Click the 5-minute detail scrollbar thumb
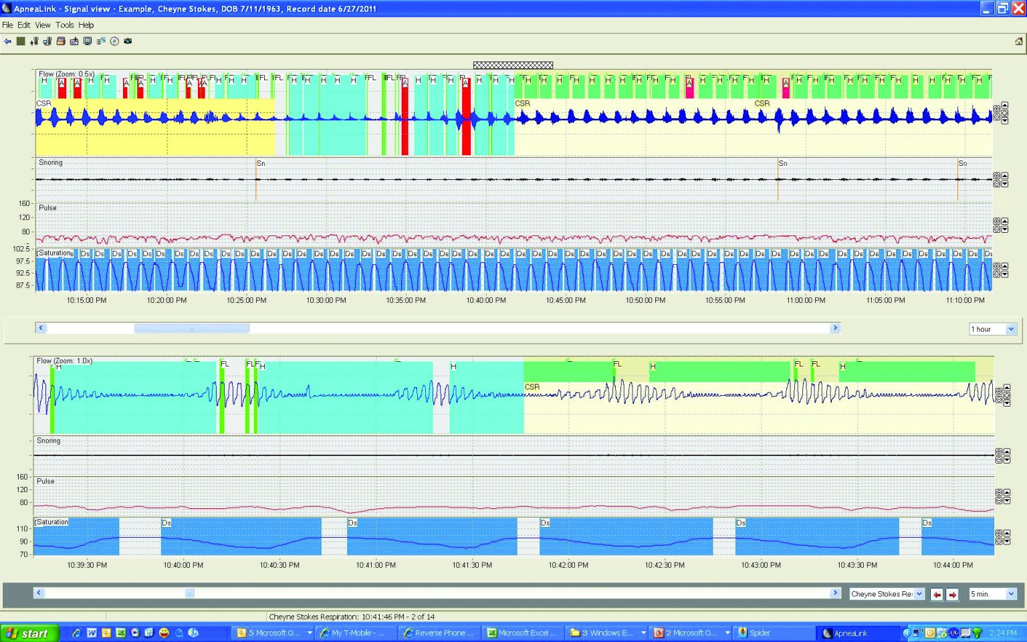 pos(190,593)
